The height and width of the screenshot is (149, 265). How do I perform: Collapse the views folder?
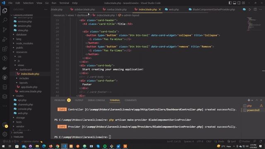click(21, 65)
